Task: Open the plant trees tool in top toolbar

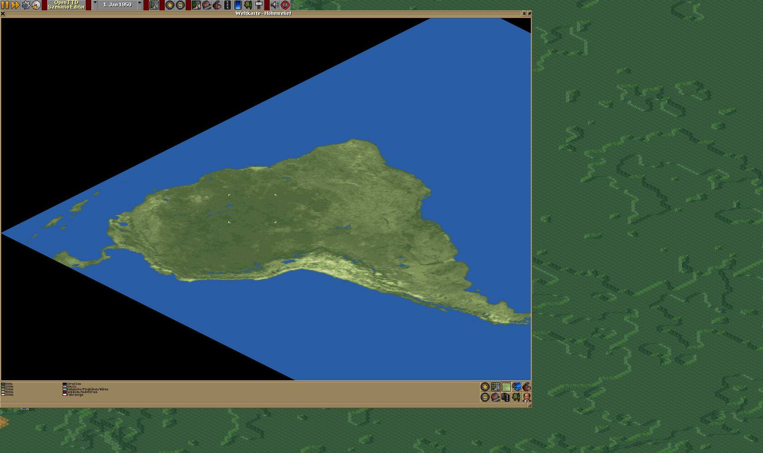Action: pyautogui.click(x=248, y=5)
